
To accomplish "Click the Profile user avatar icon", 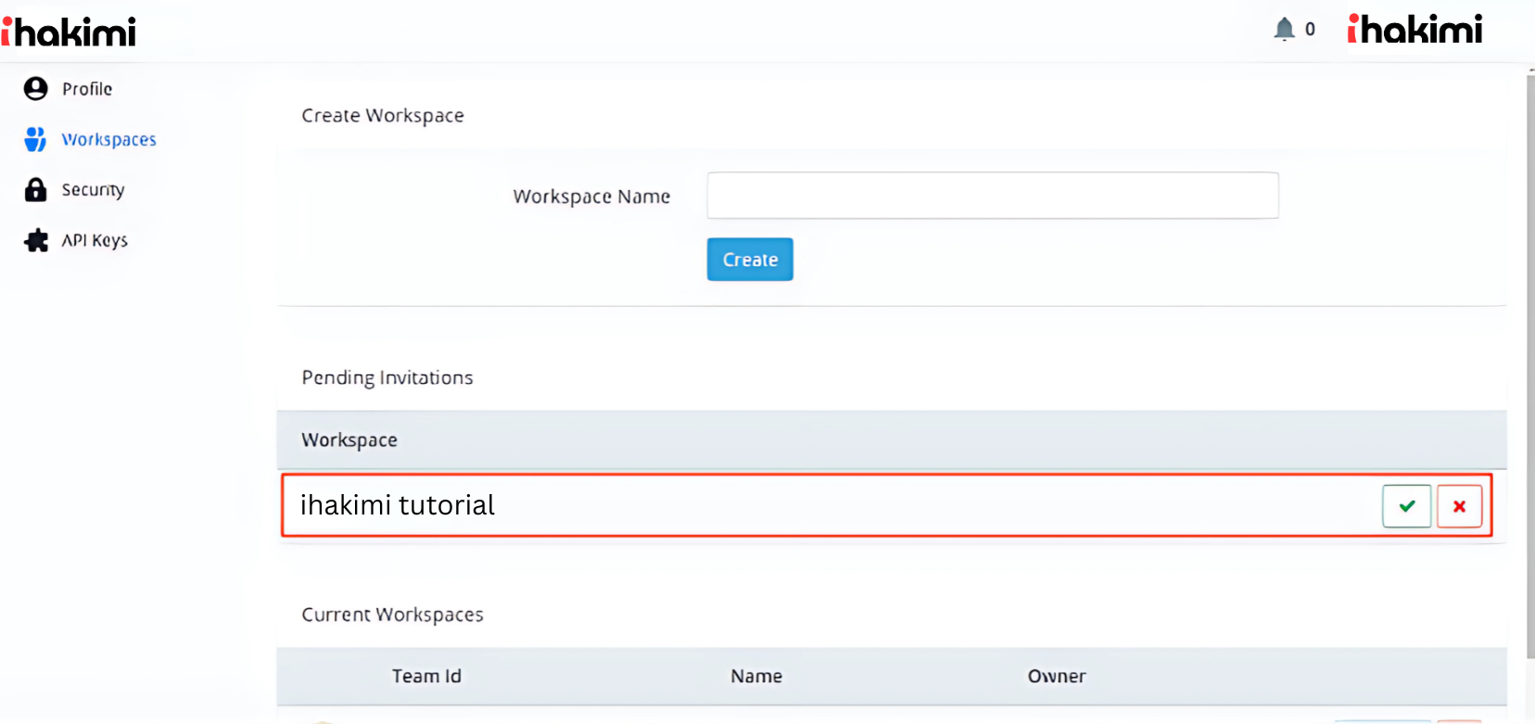I will click(36, 89).
